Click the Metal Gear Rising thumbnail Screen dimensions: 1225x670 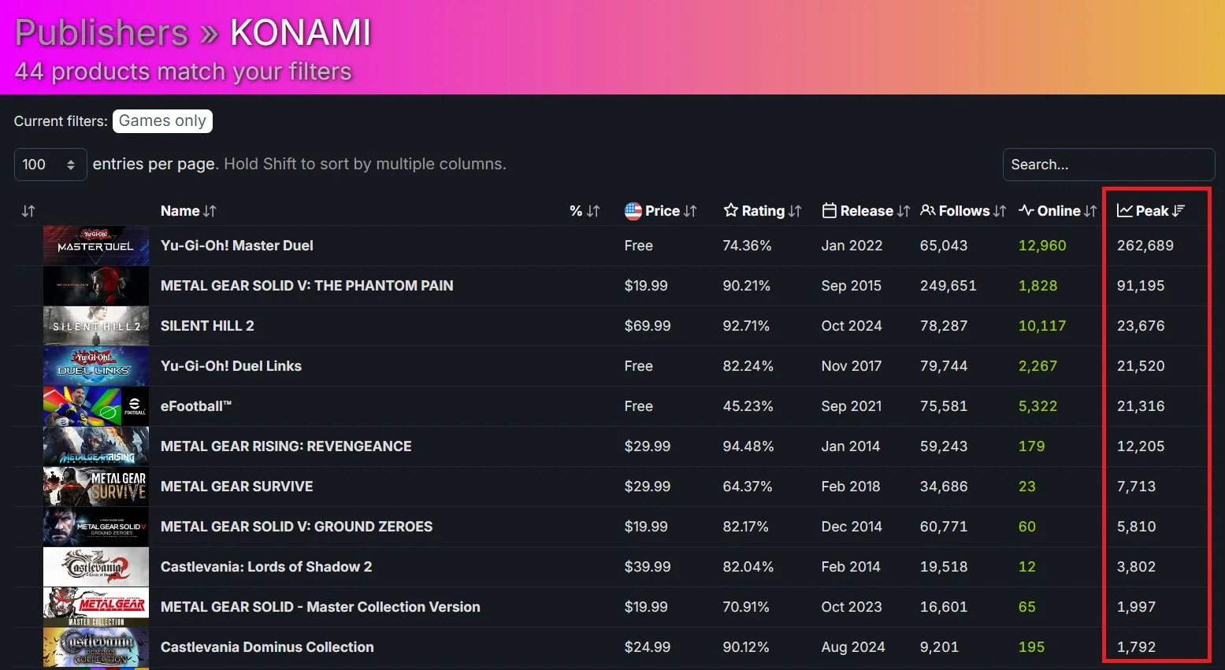coord(96,446)
